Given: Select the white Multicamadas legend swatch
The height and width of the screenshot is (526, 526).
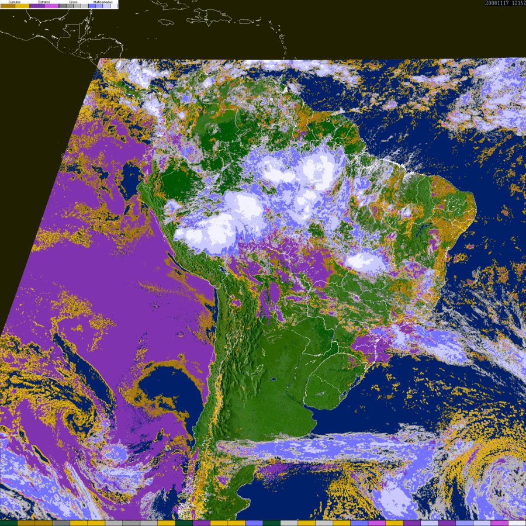Looking at the screenshot, I should click(114, 6).
